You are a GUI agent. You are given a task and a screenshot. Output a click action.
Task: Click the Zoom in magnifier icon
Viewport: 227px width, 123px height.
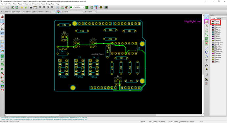(40, 7)
